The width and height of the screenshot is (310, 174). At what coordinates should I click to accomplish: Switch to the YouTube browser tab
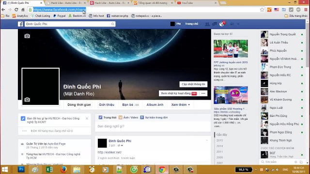tap(196, 3)
